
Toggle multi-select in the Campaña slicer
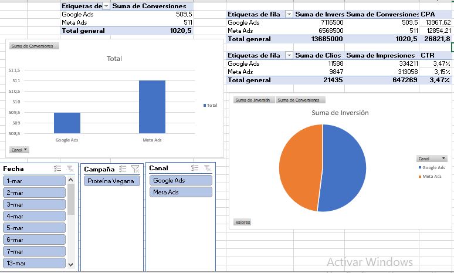[123, 168]
